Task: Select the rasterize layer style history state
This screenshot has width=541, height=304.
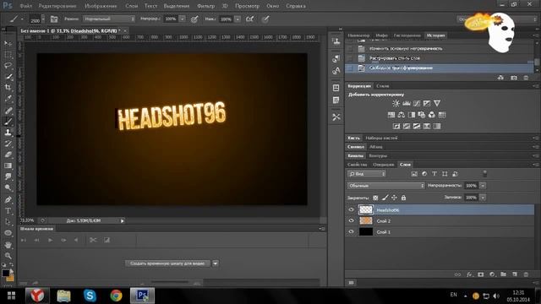Action: coord(440,58)
